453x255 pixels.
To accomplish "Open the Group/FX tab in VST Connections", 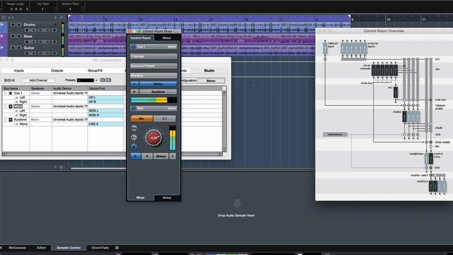I will coord(95,70).
